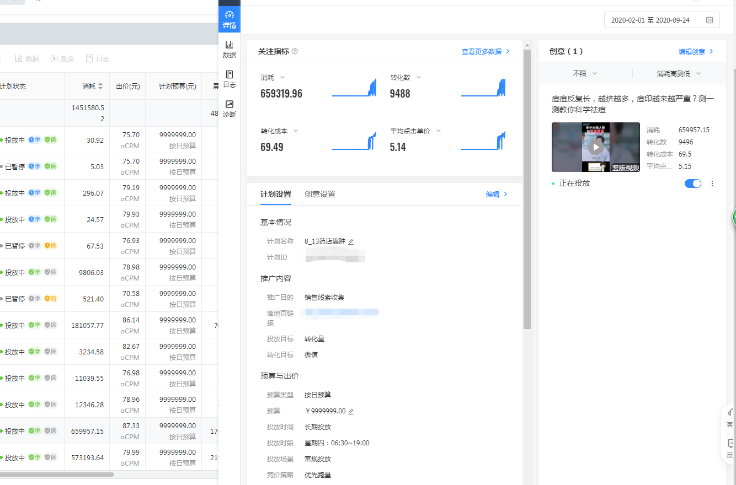This screenshot has height=485, width=736.
Task: Turn off the 正在投放 delivery switch
Action: click(x=692, y=183)
